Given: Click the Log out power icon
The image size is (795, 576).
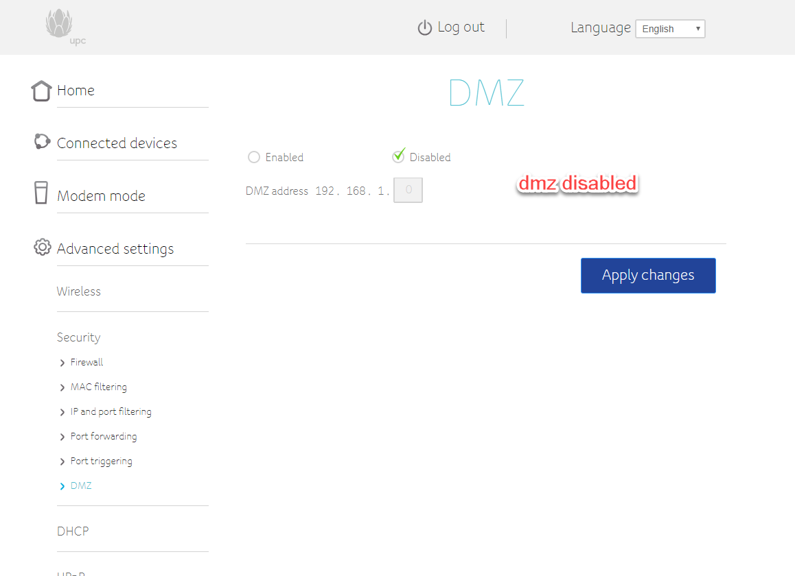Looking at the screenshot, I should (x=425, y=28).
